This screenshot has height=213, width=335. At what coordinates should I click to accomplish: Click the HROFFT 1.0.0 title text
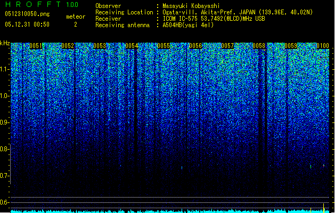tap(42, 4)
